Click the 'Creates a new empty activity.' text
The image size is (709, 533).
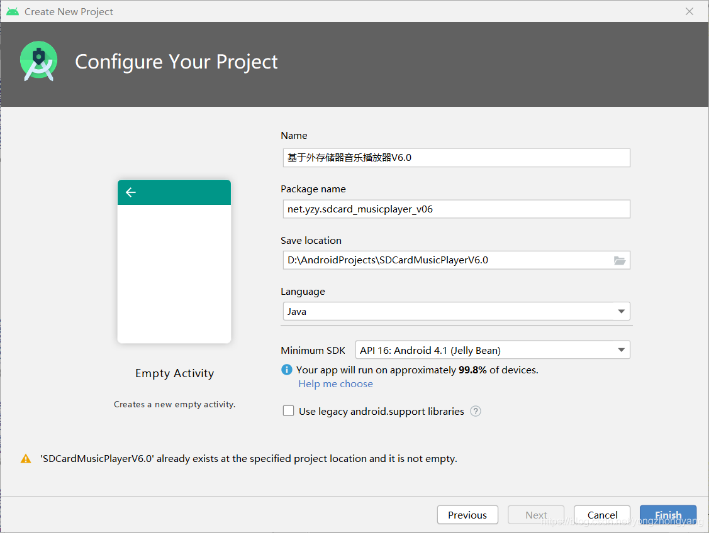click(x=174, y=404)
